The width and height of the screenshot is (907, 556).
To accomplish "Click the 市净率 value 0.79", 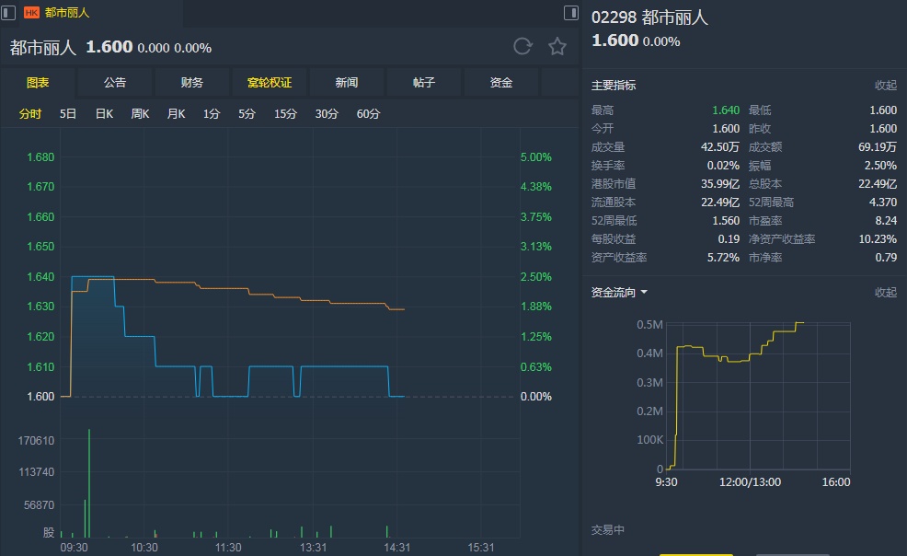I will pyautogui.click(x=886, y=258).
